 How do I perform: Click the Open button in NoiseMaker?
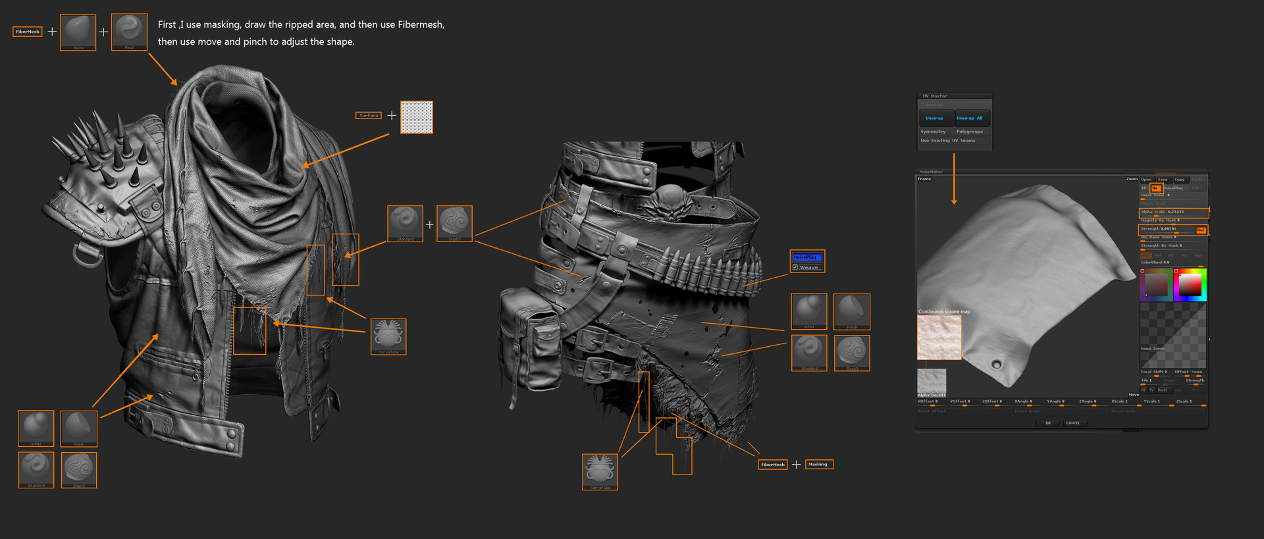click(1147, 180)
